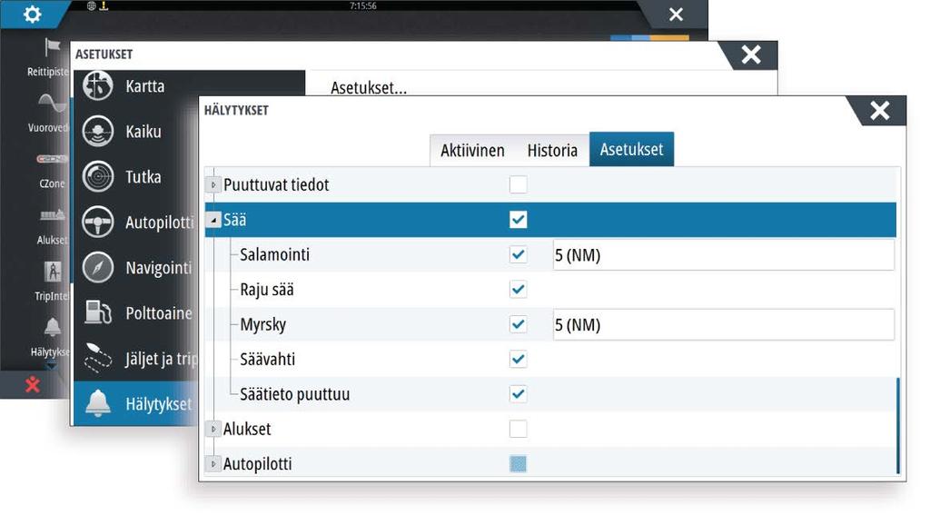The width and height of the screenshot is (930, 525).
Task: Enable the Alukset alarms checkbox
Action: 518,429
